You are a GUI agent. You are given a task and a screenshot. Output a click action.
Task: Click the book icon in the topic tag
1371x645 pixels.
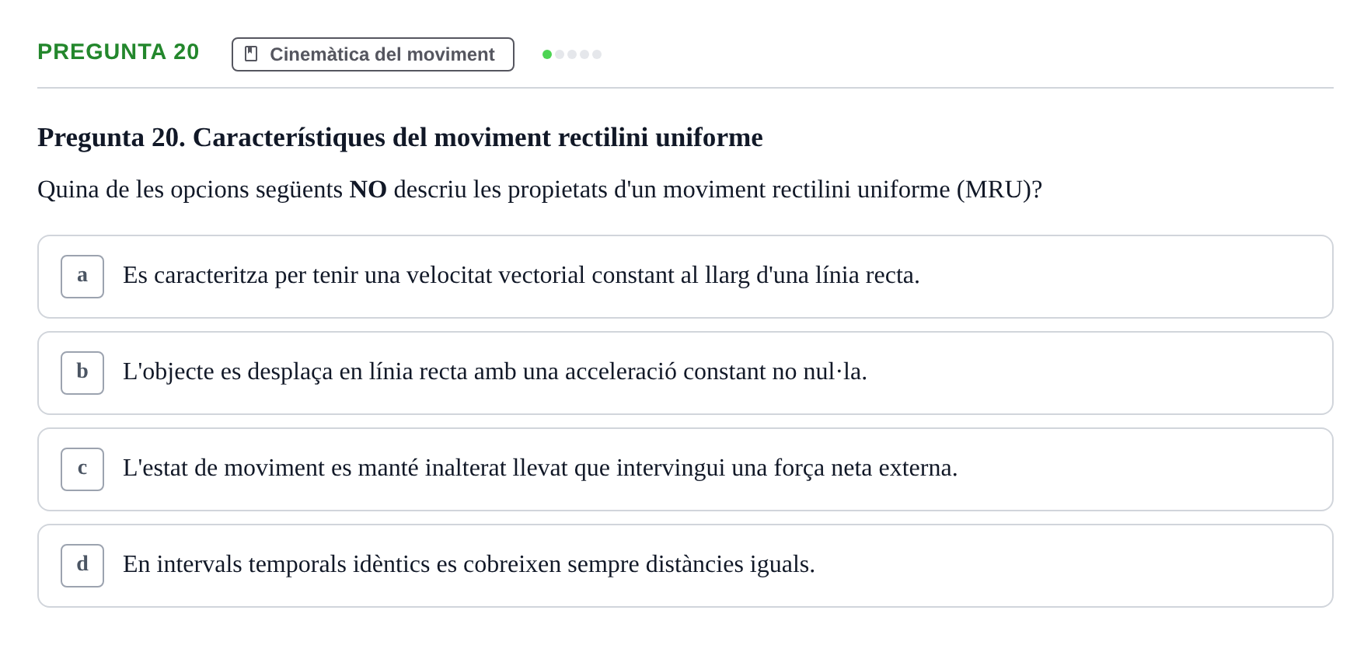pyautogui.click(x=251, y=54)
